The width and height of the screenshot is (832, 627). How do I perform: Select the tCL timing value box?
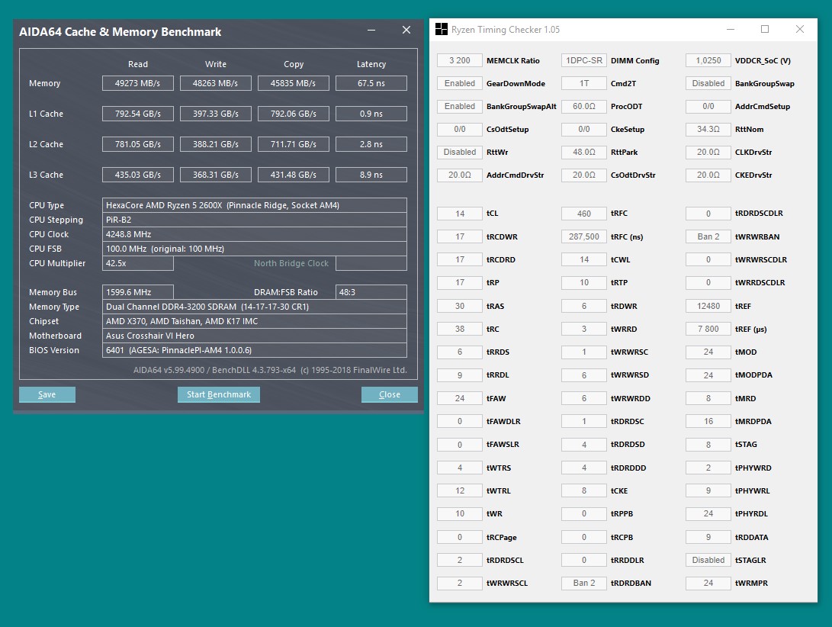click(460, 214)
